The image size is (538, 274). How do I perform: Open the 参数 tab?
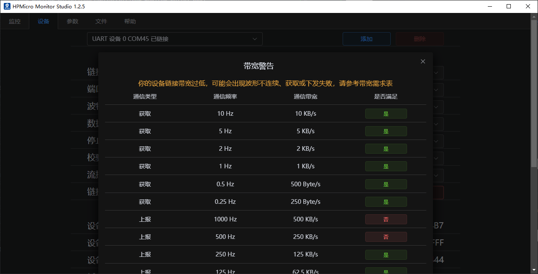tap(72, 21)
